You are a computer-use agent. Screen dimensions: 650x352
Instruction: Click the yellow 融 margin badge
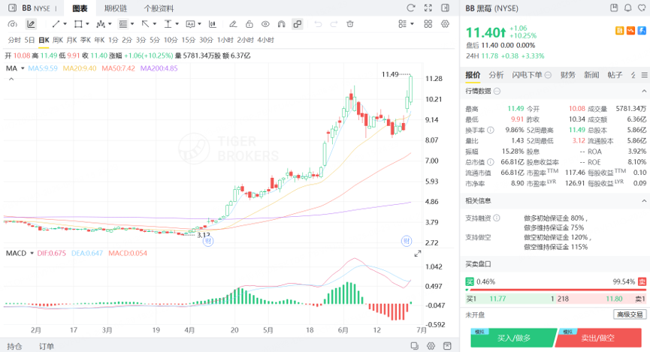coord(619,31)
